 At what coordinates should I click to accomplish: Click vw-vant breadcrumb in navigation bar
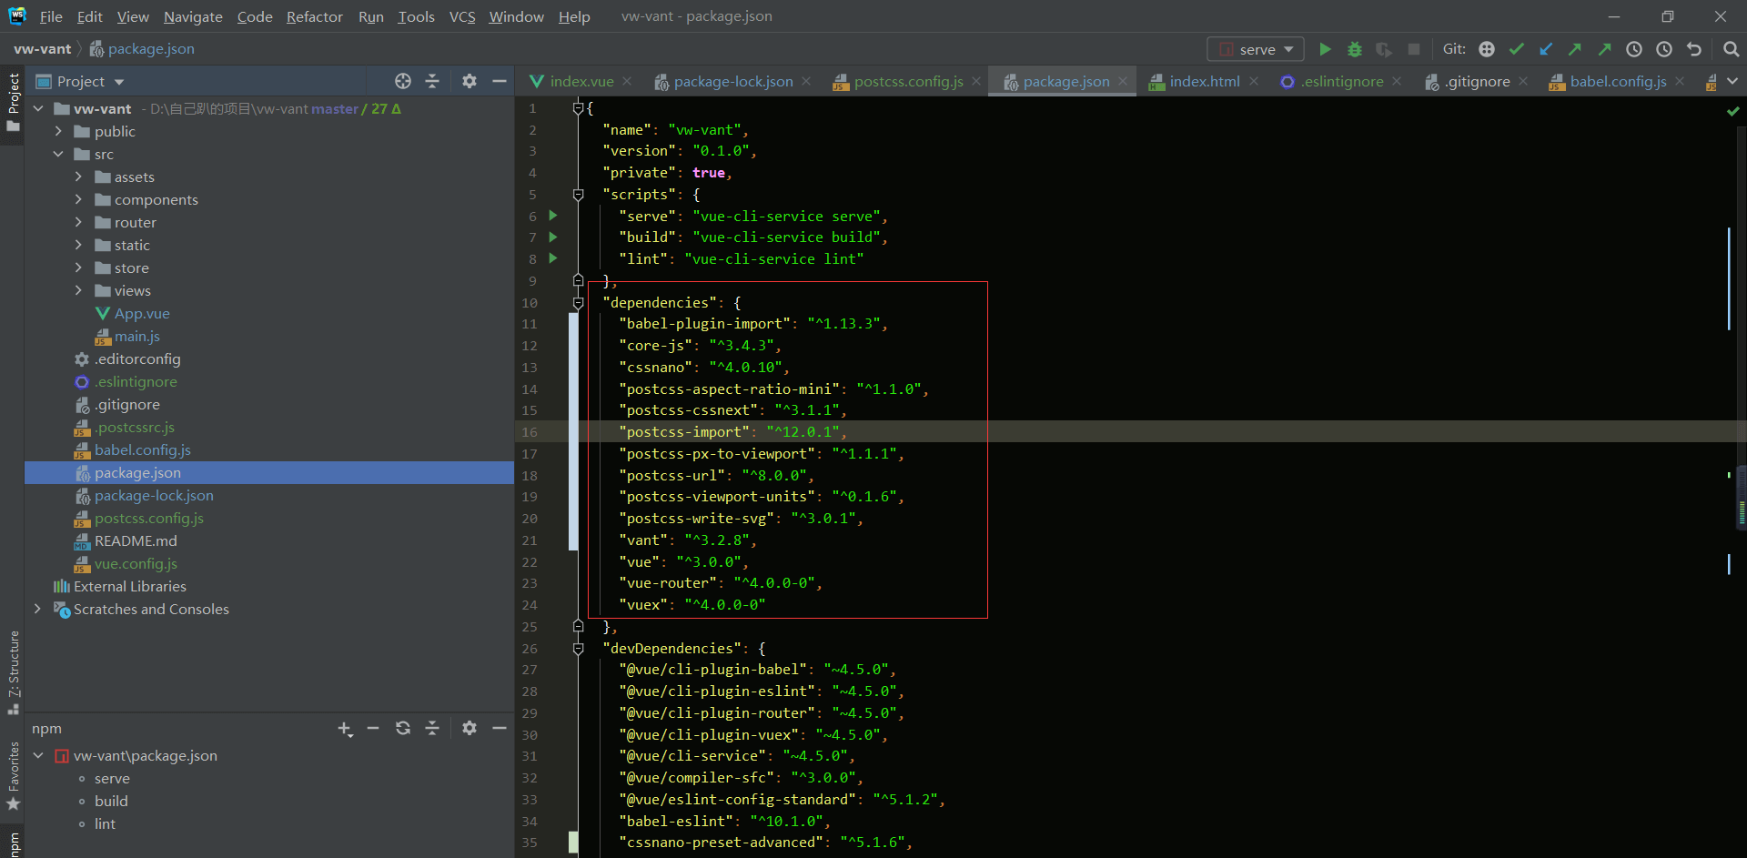42,49
